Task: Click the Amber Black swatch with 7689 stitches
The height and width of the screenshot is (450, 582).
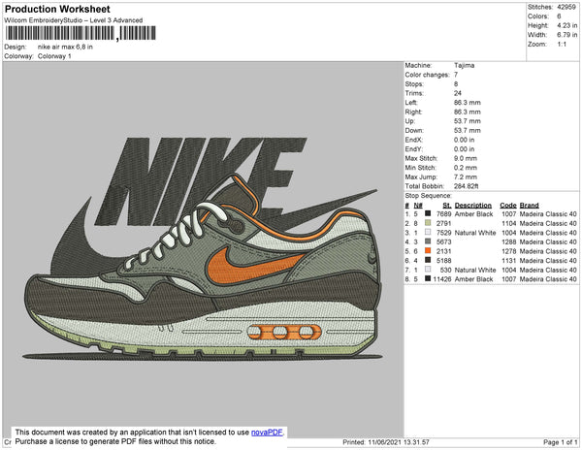Action: [428, 213]
